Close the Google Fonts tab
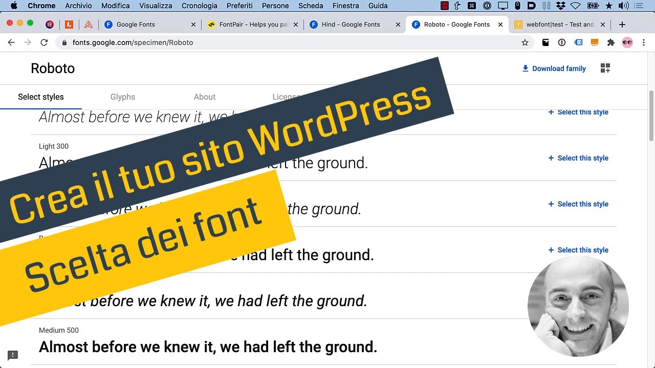This screenshot has height=368, width=655. [x=193, y=25]
